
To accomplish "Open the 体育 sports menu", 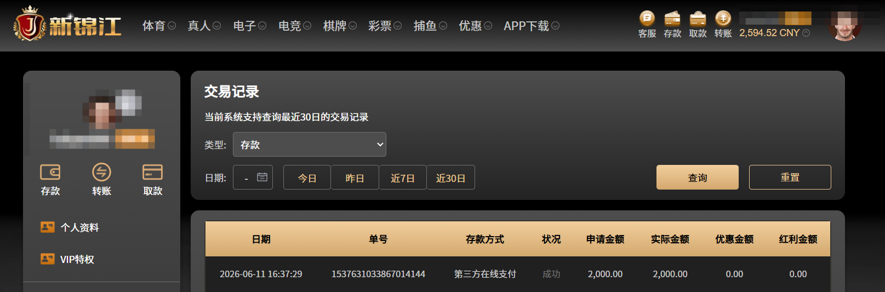I will click(159, 26).
